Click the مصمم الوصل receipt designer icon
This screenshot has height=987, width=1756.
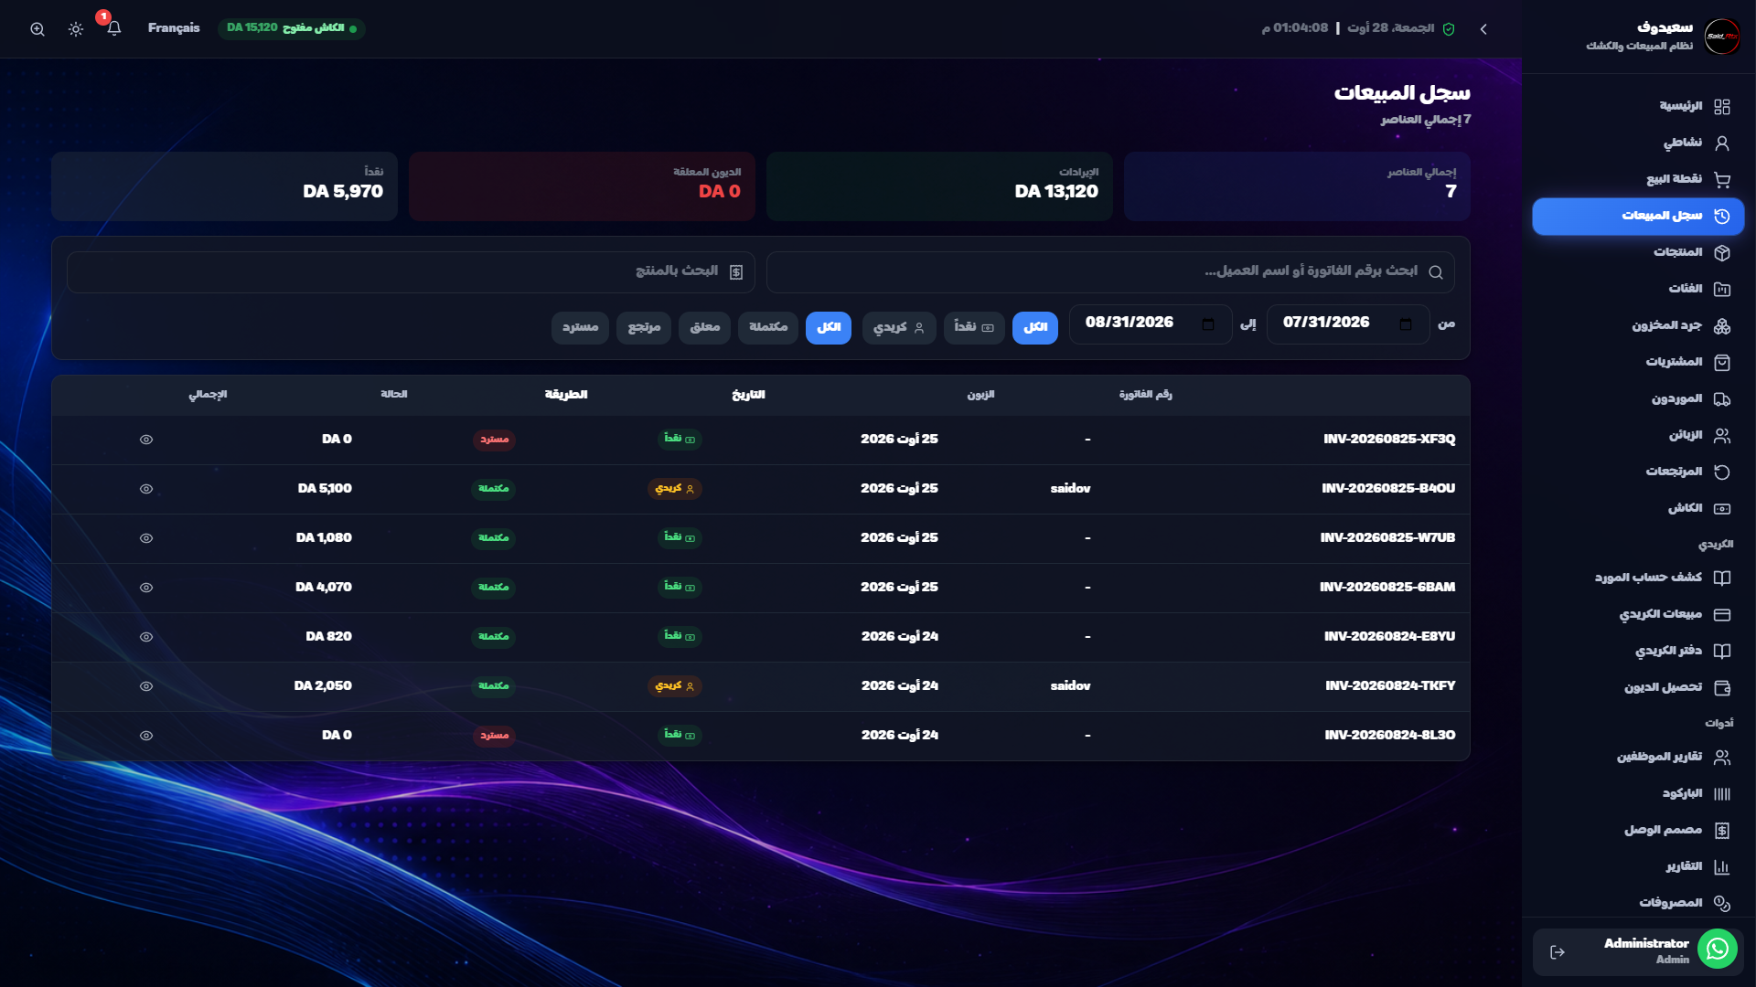pos(1722,831)
